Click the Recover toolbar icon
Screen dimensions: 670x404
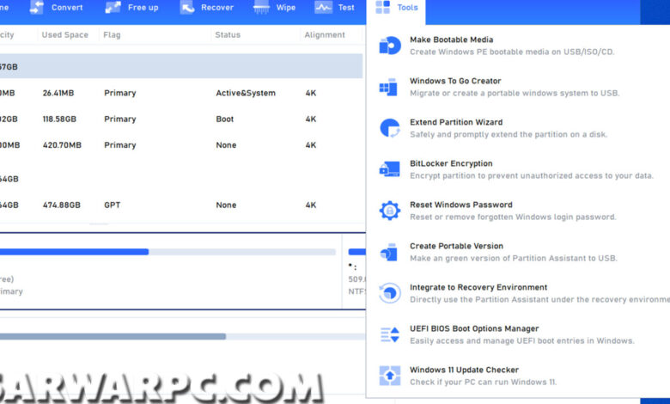click(x=187, y=7)
